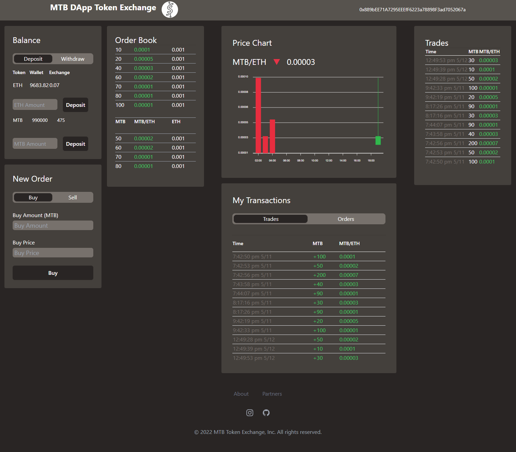
Task: Click the red price direction triangle
Action: click(277, 62)
